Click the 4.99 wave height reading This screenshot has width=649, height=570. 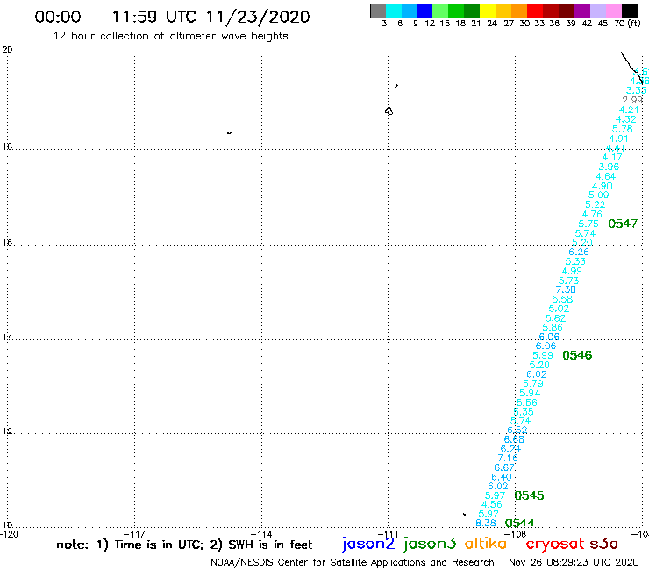pyautogui.click(x=572, y=272)
